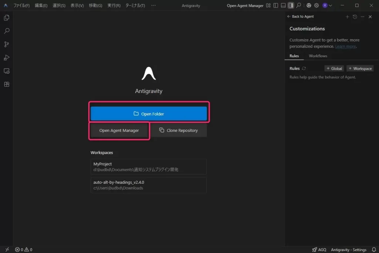Image resolution: width=379 pixels, height=253 pixels.
Task: Click the Open Agent Manager welcome button
Action: (x=119, y=130)
